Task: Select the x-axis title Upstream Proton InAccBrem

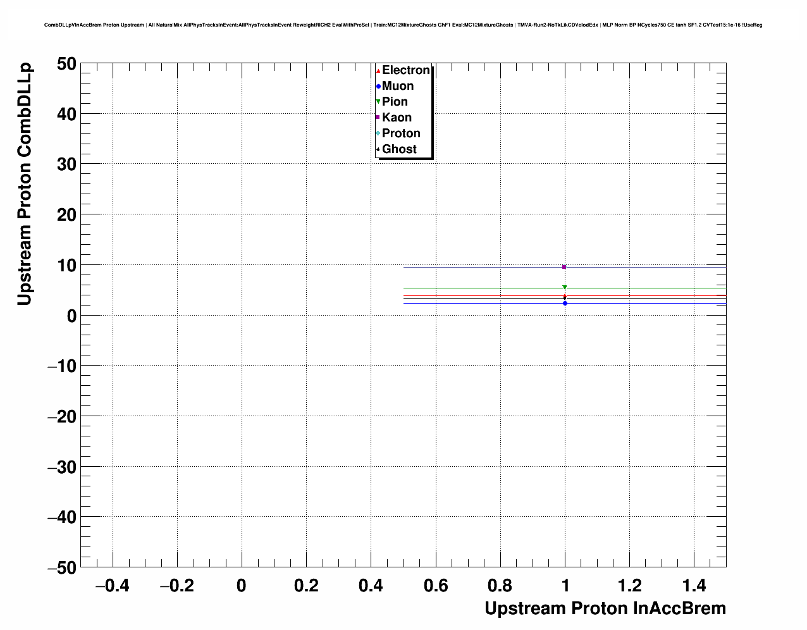Action: pos(605,608)
